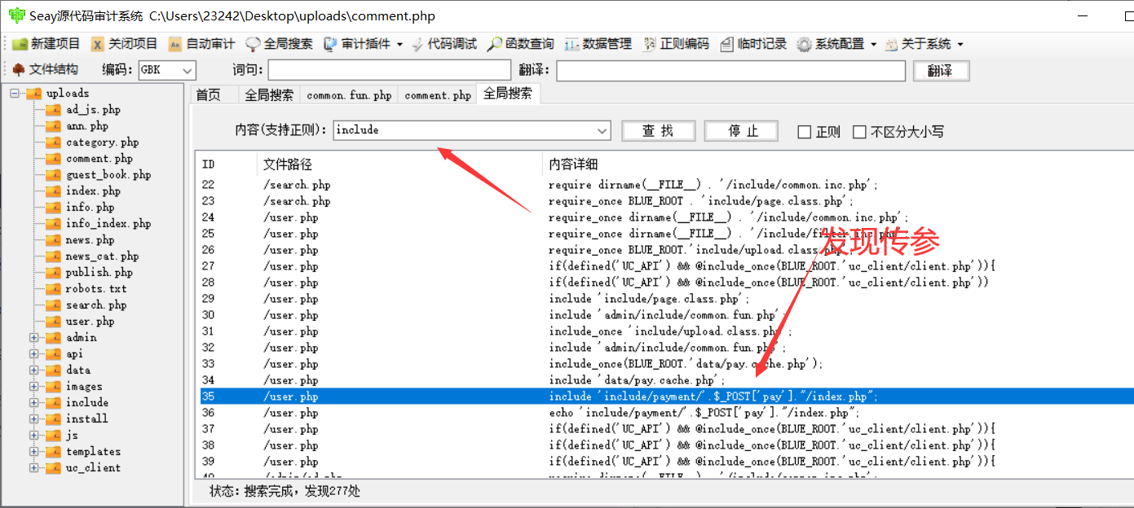The image size is (1134, 508).
Task: Enable the 不区分大小写 checkbox
Action: pos(859,132)
